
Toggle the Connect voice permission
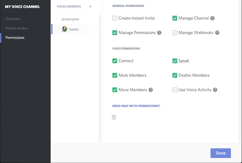click(115, 61)
